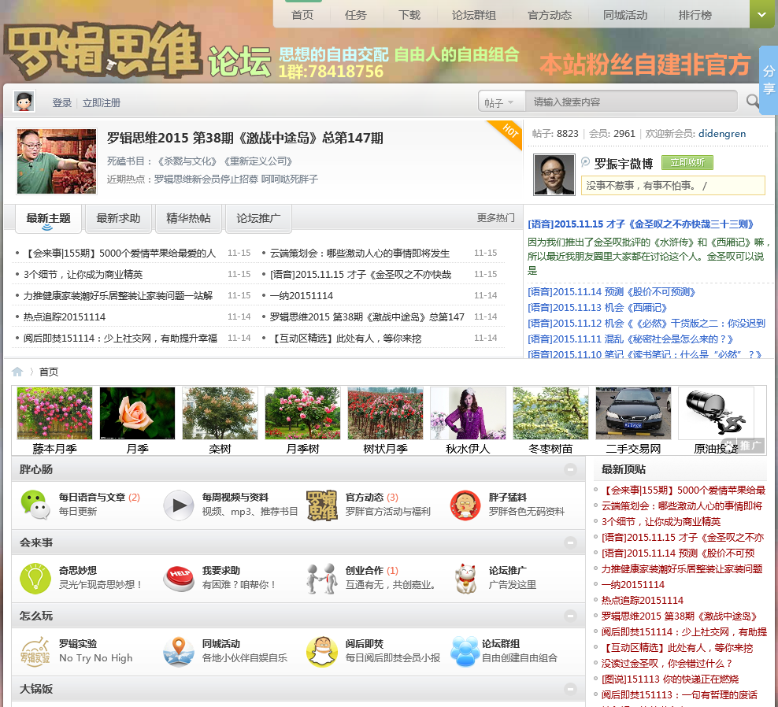
Task: Open the 阅后即焚 smiley icon
Action: pos(322,651)
